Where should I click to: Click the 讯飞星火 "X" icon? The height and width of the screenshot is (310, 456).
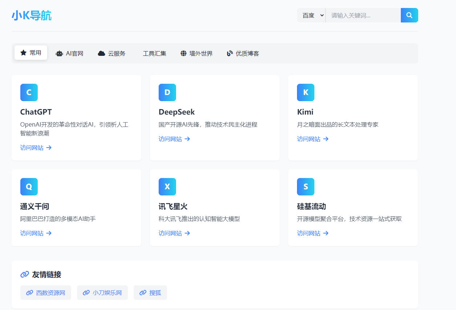(167, 187)
